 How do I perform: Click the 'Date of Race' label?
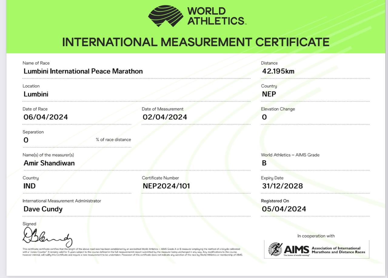[35, 109]
